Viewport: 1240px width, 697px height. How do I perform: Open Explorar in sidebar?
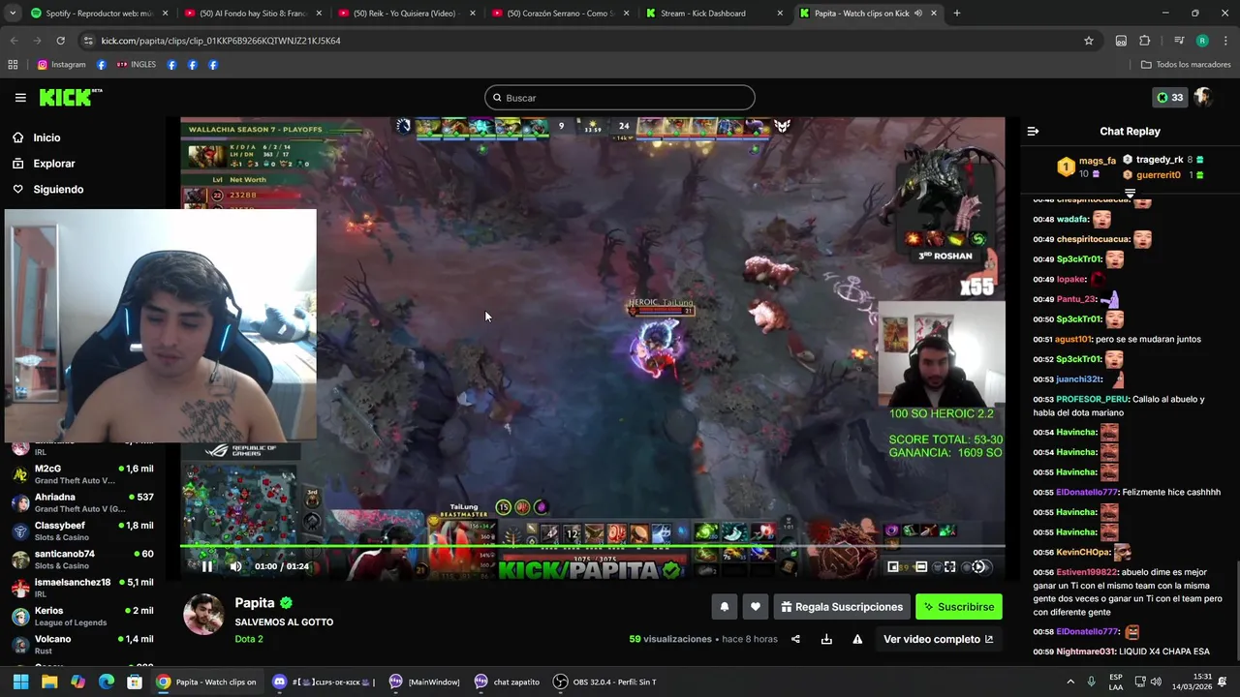point(54,164)
